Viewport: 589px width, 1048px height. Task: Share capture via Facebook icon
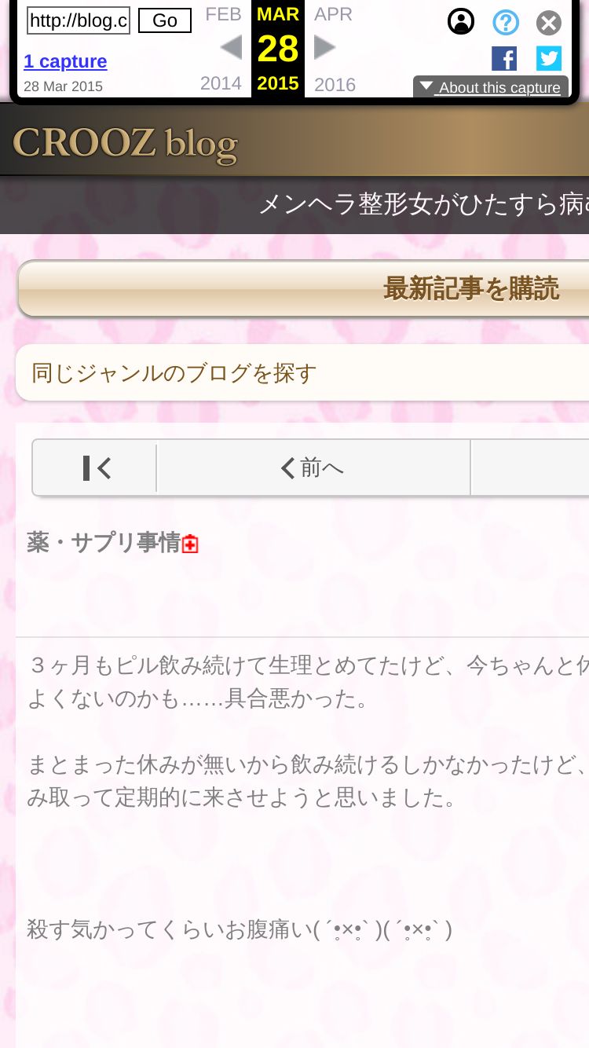coord(504,59)
